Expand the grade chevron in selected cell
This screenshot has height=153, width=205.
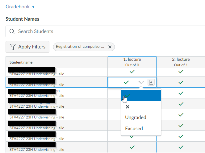(x=141, y=82)
